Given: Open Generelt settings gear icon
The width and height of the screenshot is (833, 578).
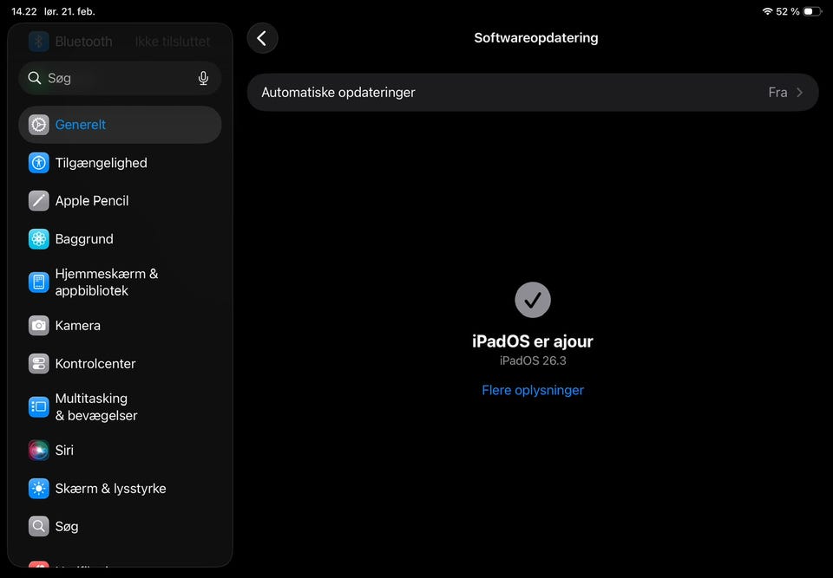Looking at the screenshot, I should pos(39,125).
